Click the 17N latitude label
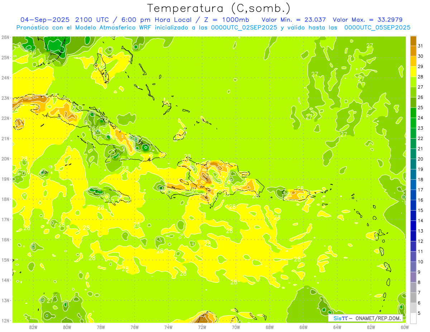430x332 pixels. tap(5, 220)
